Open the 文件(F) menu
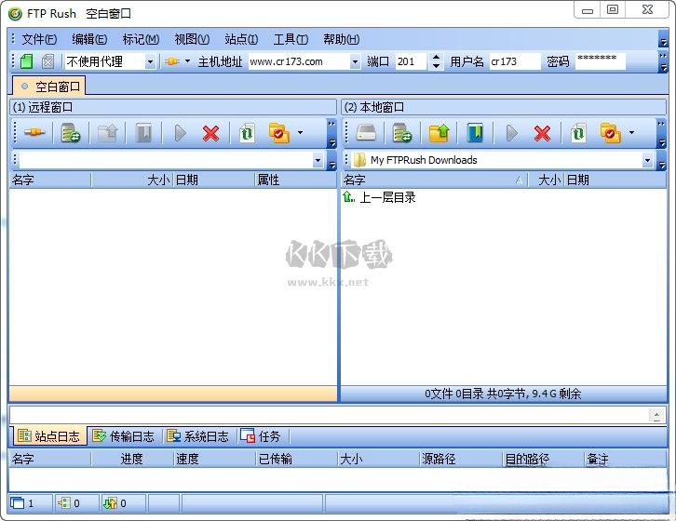Viewport: 676px width, 521px height. coord(39,39)
